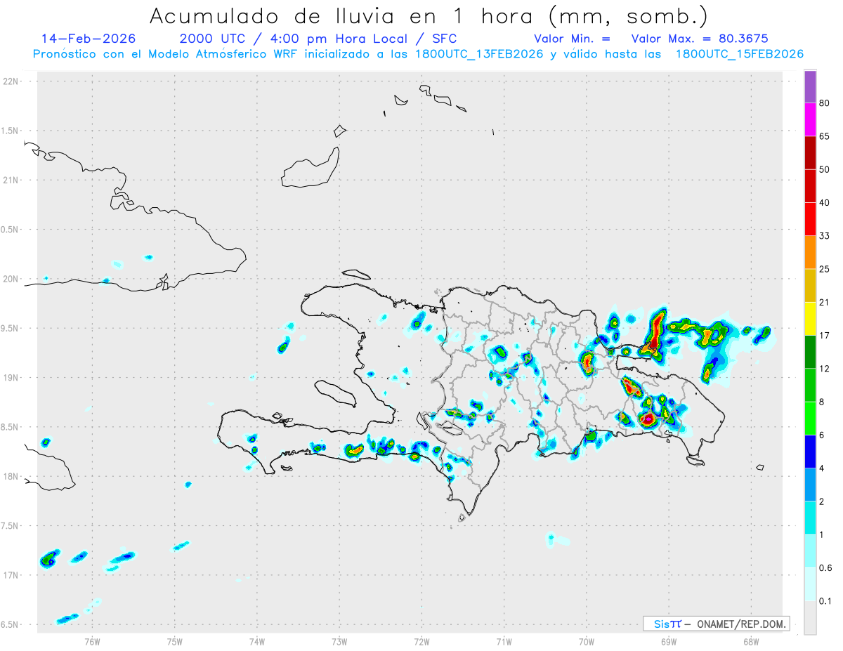The height and width of the screenshot is (651, 843).
Task: Click the valid-until time '1800UTC_15FEB2026'
Action: tap(740, 54)
